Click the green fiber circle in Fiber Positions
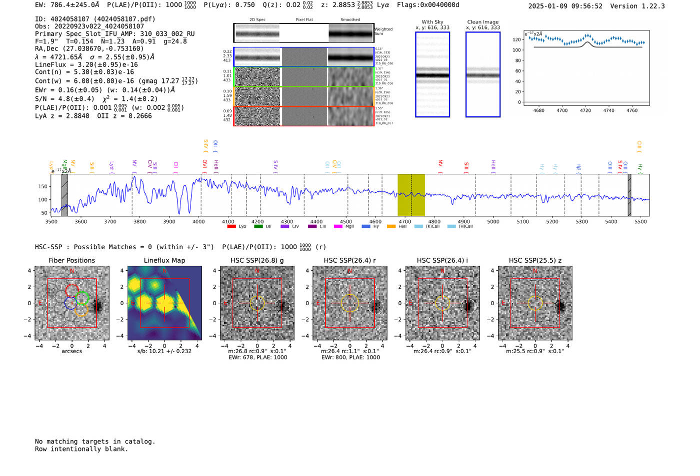The width and height of the screenshot is (700, 476). point(82,298)
